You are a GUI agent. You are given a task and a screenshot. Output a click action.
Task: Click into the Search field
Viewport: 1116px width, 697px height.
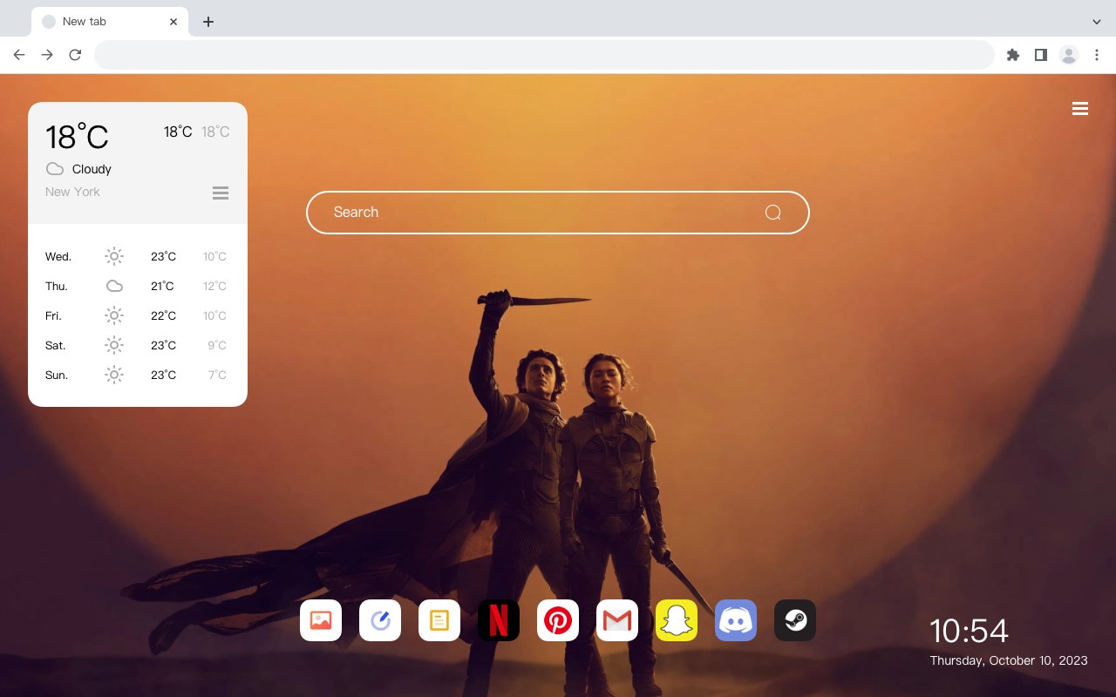558,213
